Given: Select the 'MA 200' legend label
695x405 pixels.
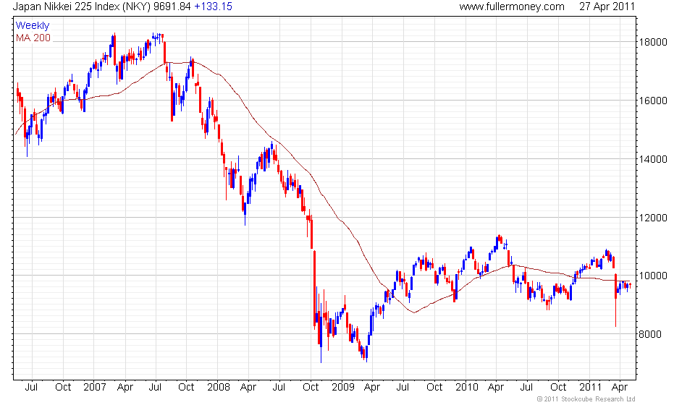Looking at the screenshot, I should point(33,38).
